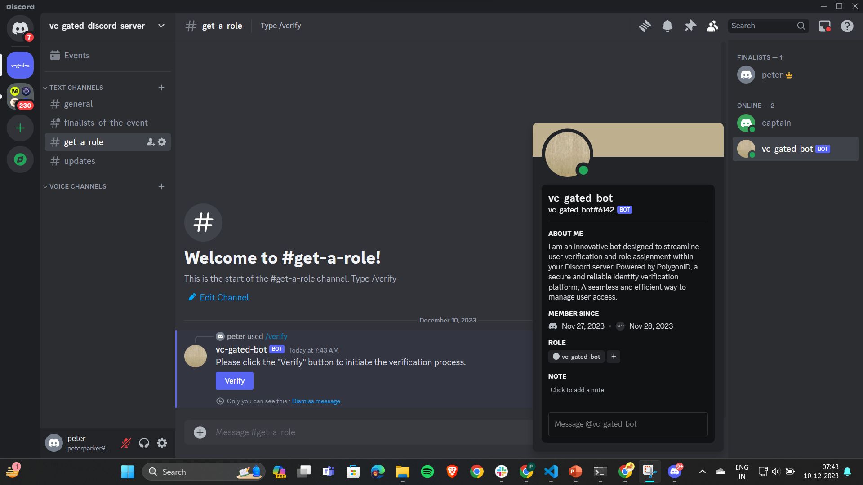Add a server with plus icon
The image size is (863, 485).
tap(20, 128)
